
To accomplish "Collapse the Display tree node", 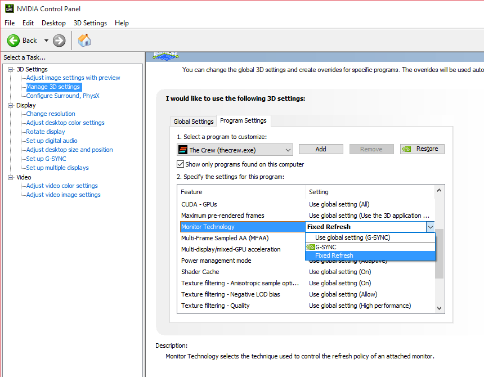I will click(10, 105).
